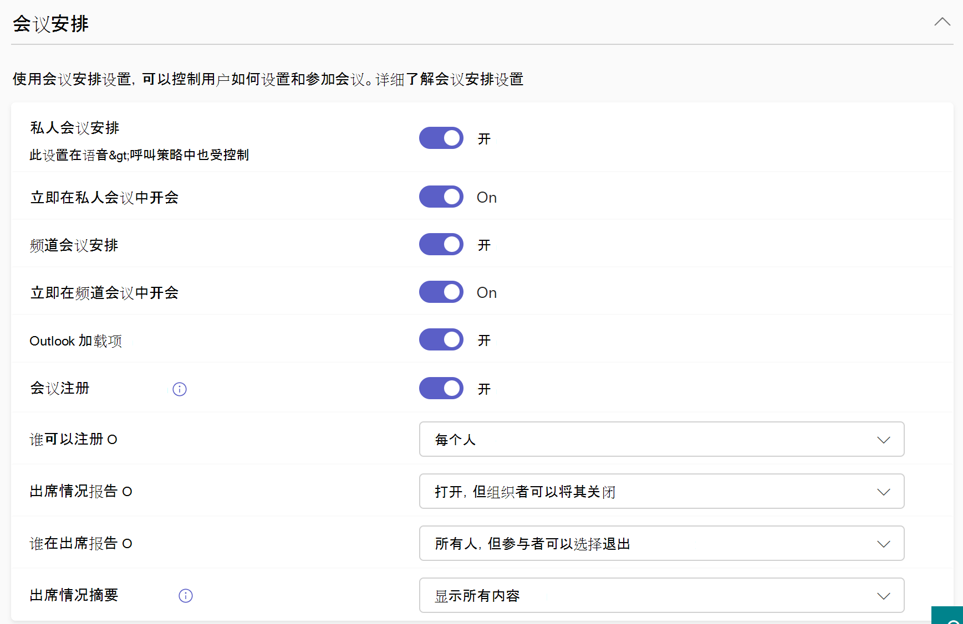The height and width of the screenshot is (624, 963).
Task: Show info icon next to 出席情况摘要
Action: click(186, 596)
